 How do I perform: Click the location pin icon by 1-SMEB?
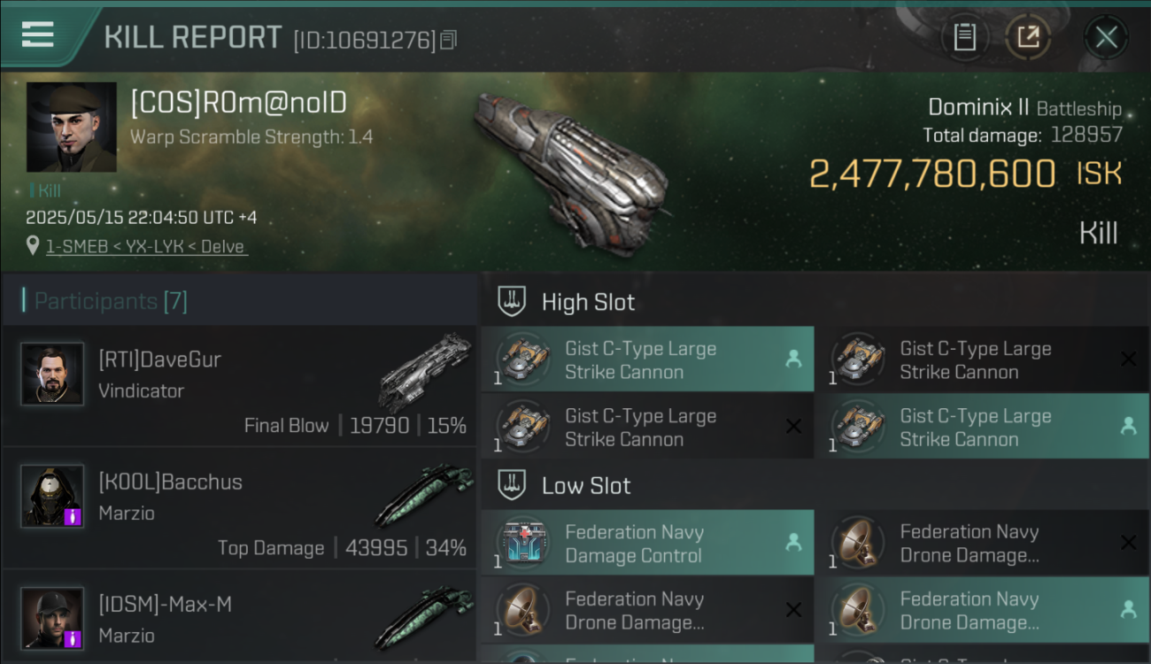(33, 245)
